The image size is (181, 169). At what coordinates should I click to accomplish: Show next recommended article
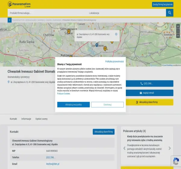170,148
